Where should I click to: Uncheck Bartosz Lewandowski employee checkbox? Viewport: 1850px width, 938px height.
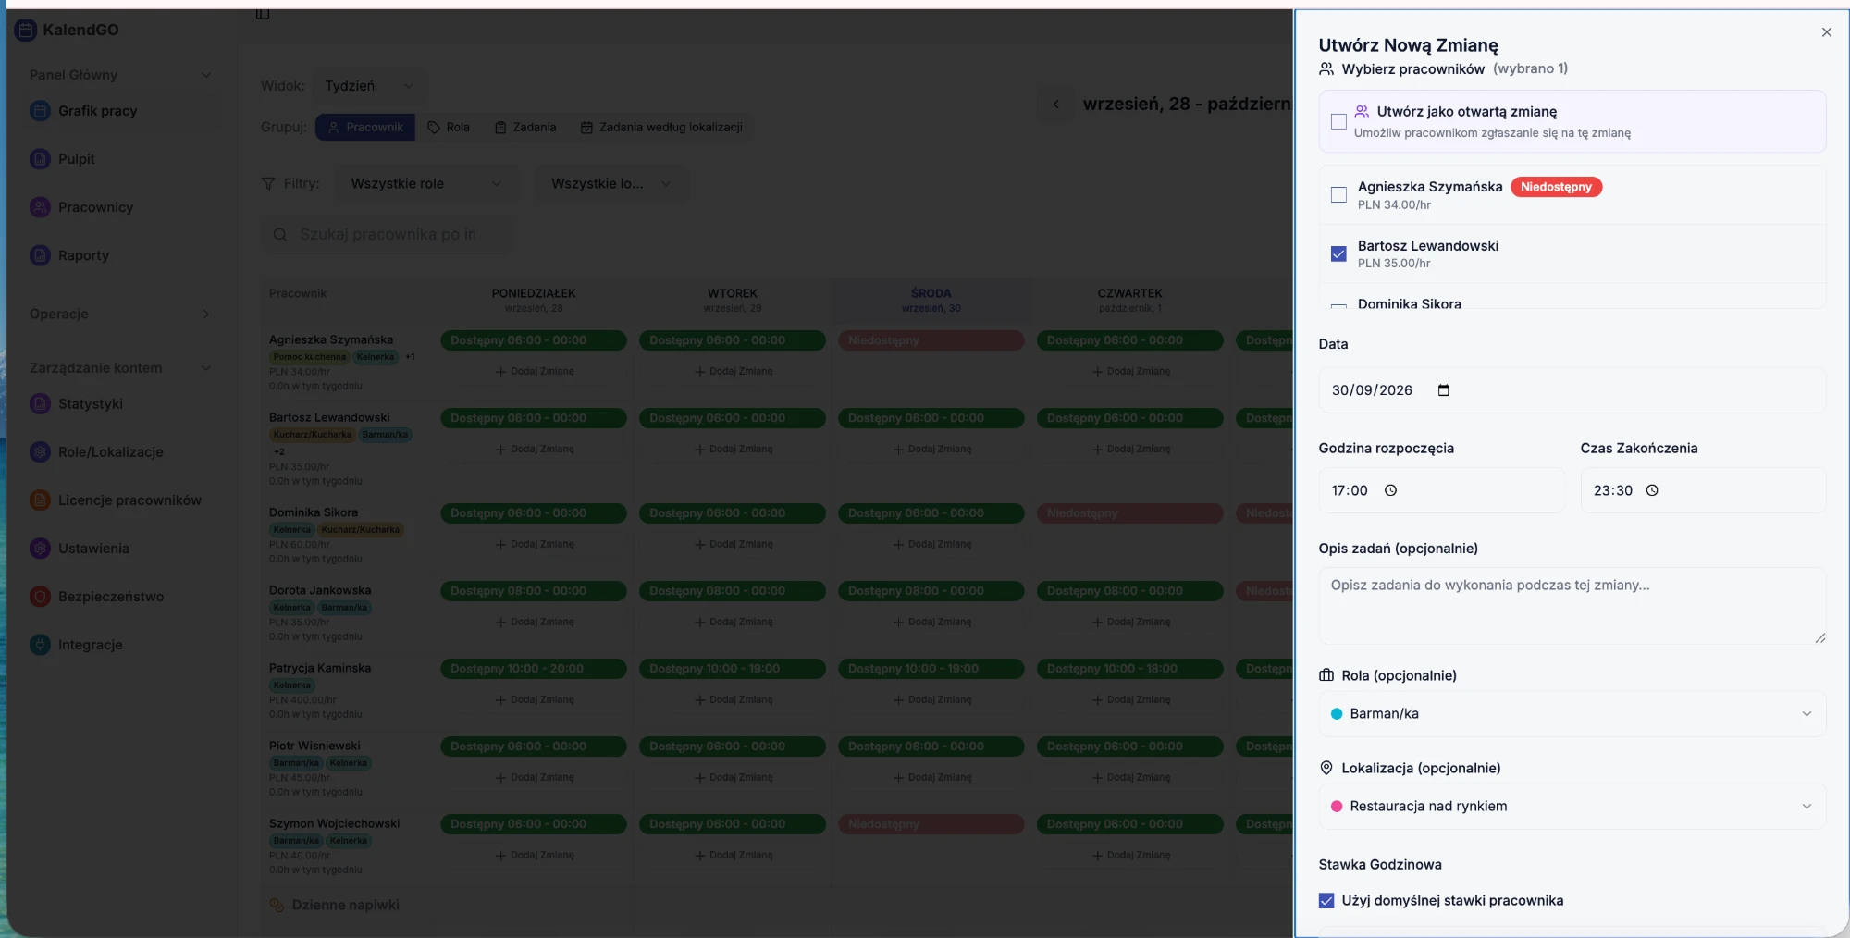point(1338,253)
